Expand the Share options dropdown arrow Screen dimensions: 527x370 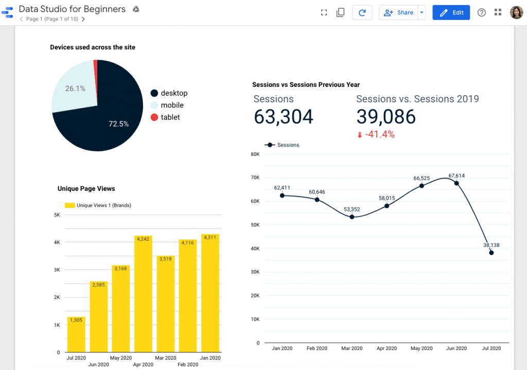click(421, 13)
